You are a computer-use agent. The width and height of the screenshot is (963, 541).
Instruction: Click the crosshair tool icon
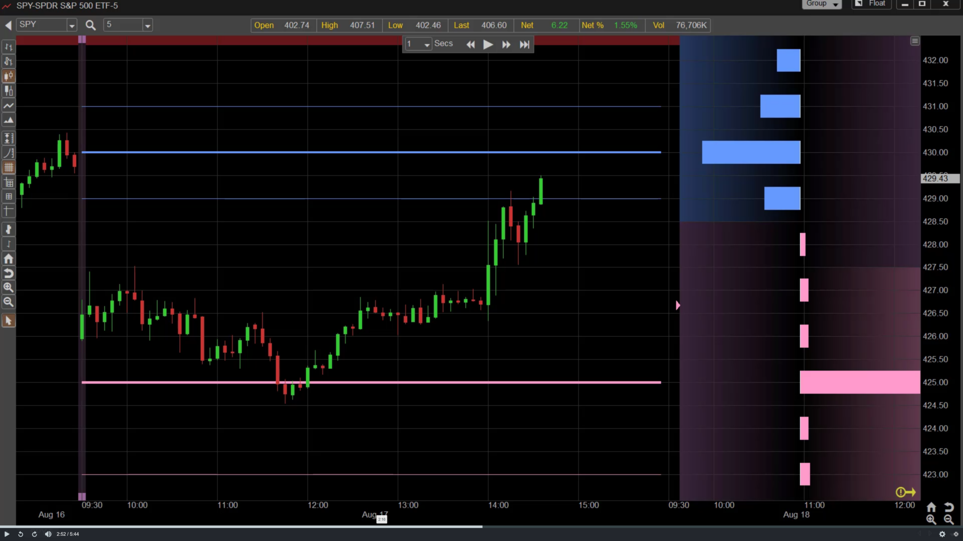[x=8, y=211]
